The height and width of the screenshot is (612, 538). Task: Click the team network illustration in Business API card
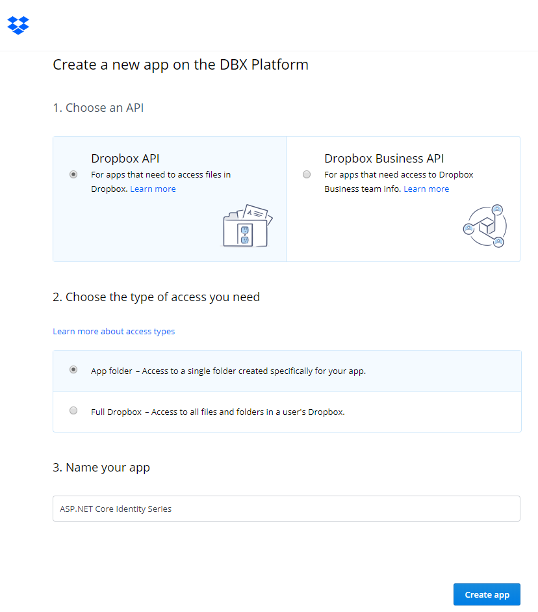[485, 226]
